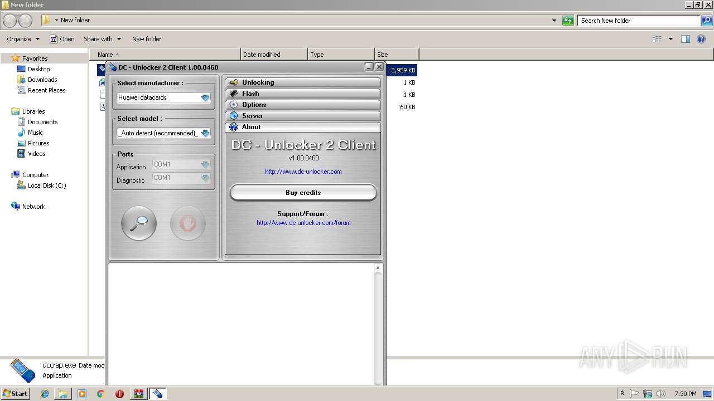
Task: Sort by the Type column header
Action: click(x=341, y=55)
